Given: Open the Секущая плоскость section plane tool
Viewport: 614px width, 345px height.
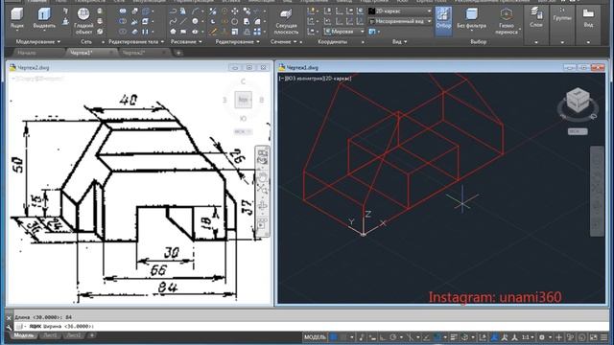Looking at the screenshot, I should coord(286,21).
